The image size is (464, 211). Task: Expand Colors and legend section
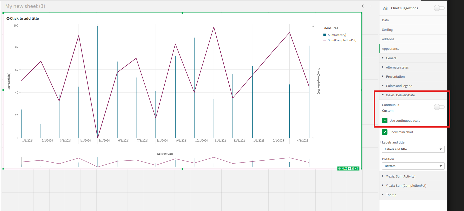click(413, 86)
